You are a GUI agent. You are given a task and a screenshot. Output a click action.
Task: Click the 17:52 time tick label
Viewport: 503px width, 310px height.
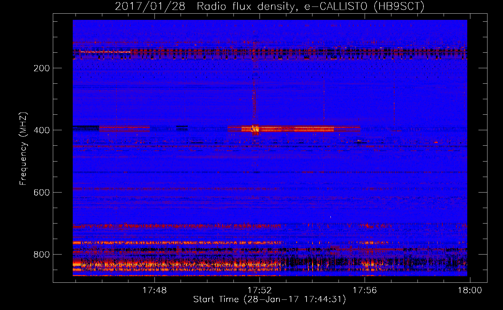260,290
